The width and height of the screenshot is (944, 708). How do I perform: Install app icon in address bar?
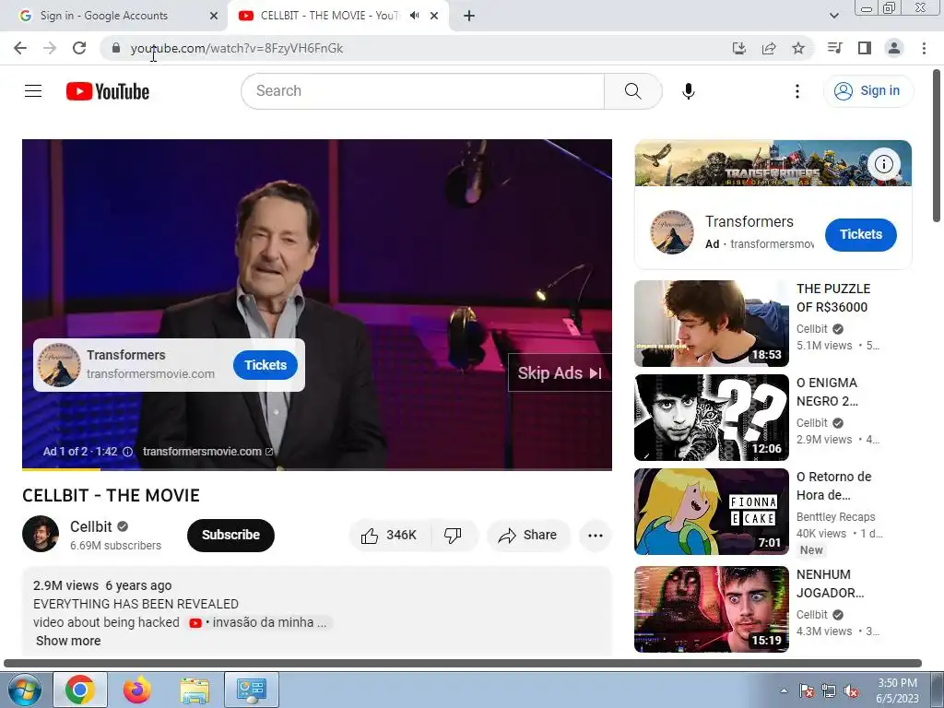(738, 48)
